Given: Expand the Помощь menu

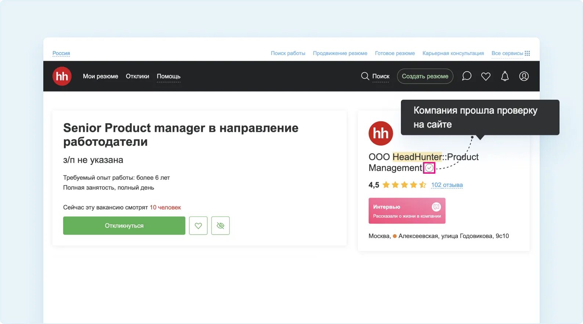Looking at the screenshot, I should (169, 76).
